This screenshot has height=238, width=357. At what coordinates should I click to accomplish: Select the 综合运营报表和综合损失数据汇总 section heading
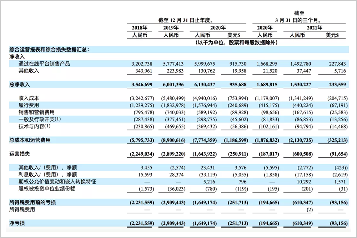pos(49,50)
